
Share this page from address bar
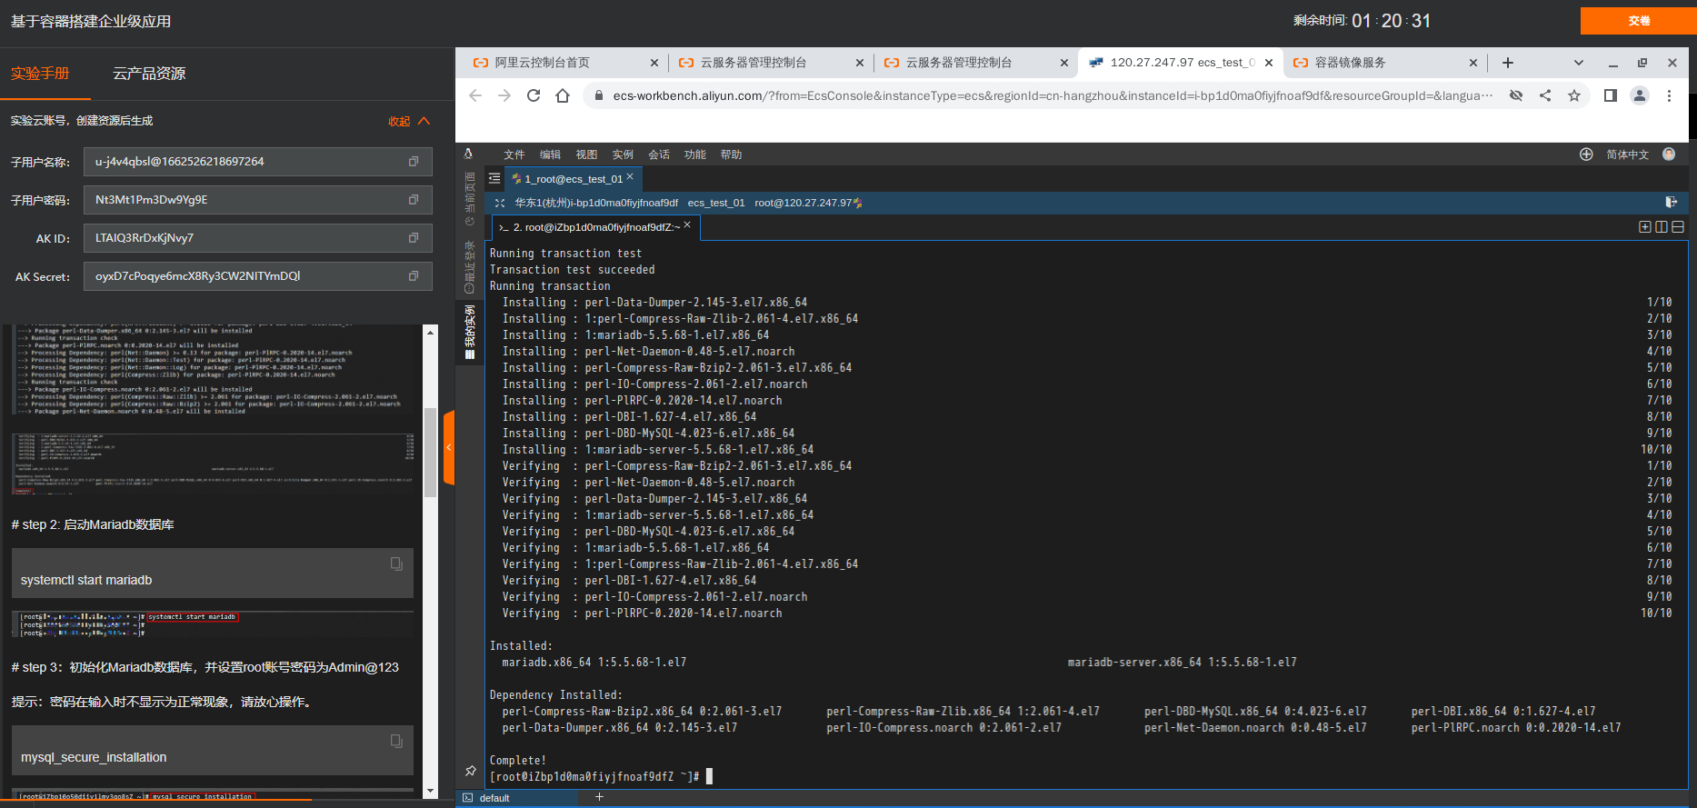pos(1545,95)
